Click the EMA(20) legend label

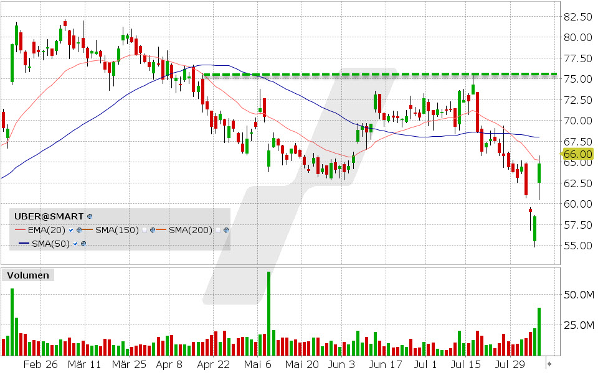[x=47, y=230]
